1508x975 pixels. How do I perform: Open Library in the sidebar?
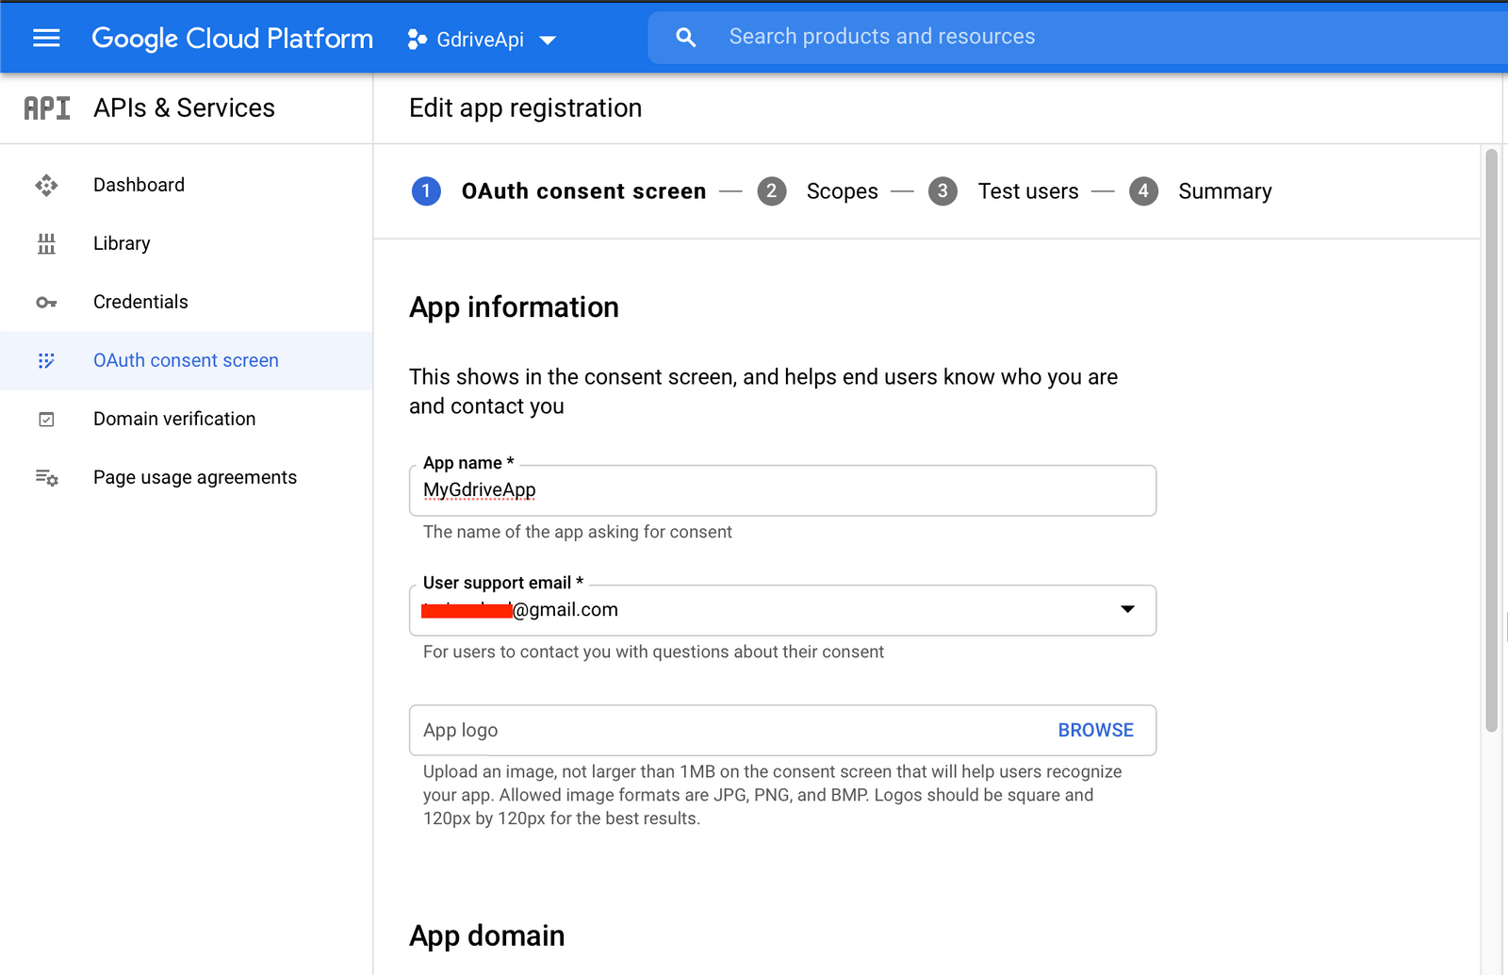click(x=187, y=244)
